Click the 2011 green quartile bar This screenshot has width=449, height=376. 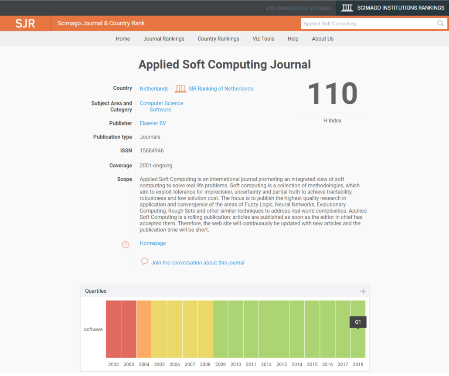251,329
